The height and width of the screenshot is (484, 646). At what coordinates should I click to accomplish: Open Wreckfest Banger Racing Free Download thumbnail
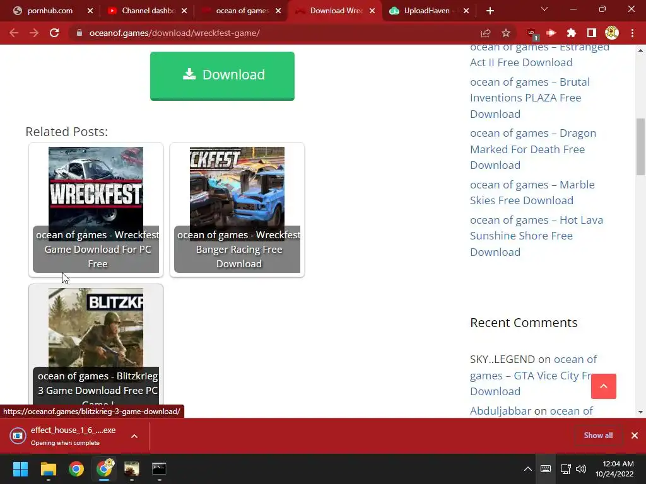(x=237, y=210)
